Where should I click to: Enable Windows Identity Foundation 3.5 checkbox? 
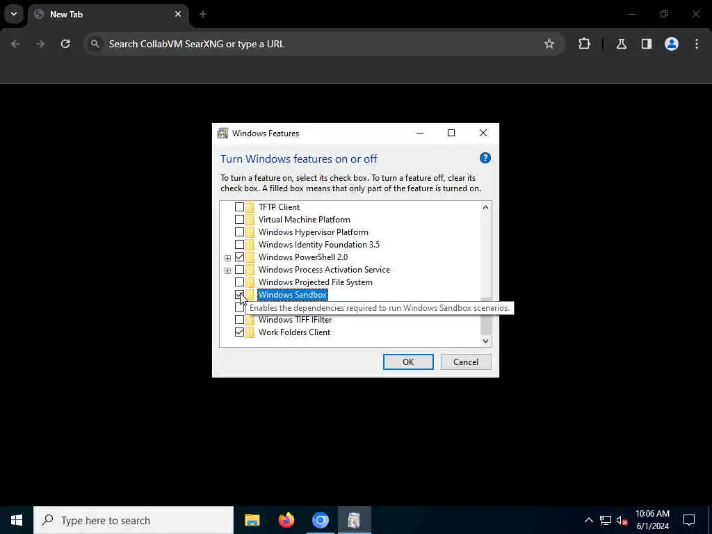click(x=239, y=245)
